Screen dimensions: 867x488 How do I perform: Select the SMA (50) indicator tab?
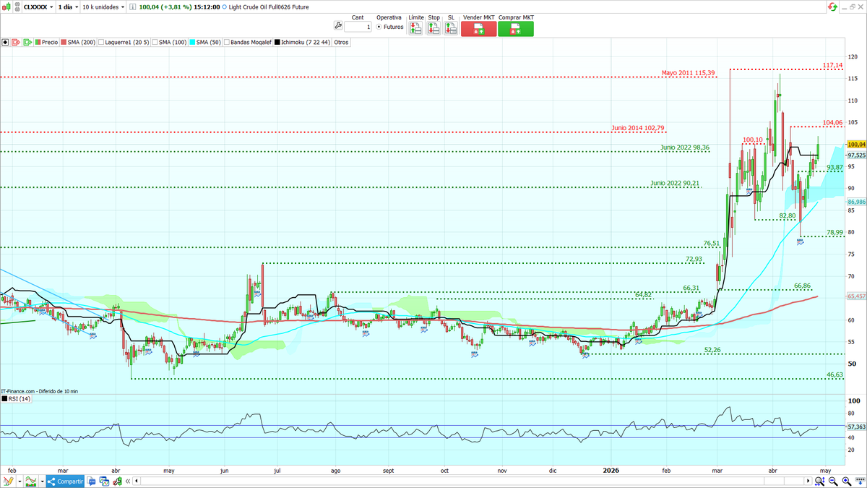tap(205, 42)
